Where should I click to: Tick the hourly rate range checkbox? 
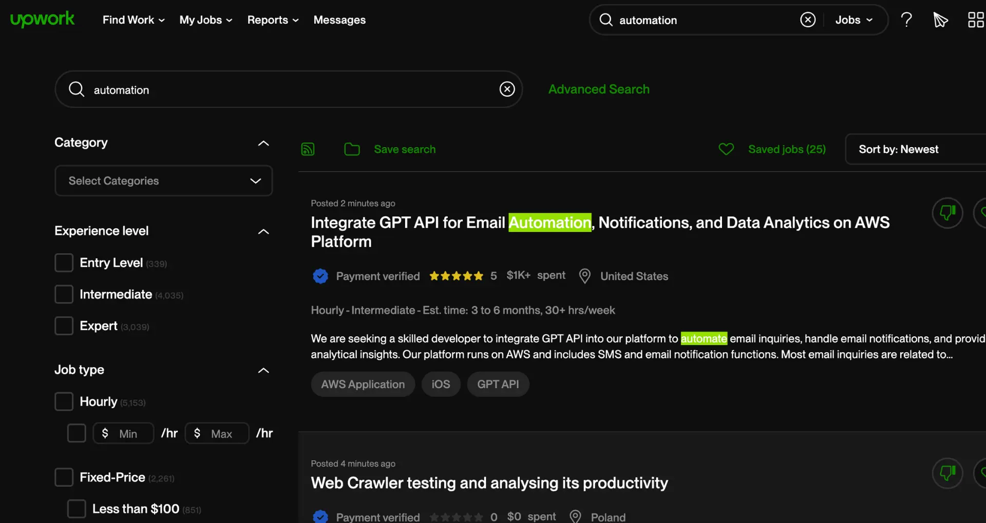point(77,433)
